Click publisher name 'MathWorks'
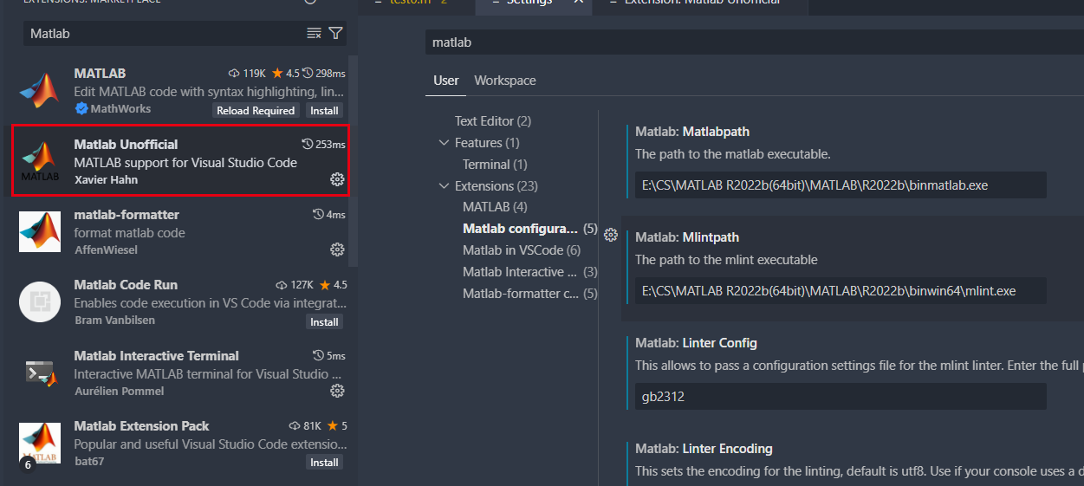The image size is (1084, 486). [120, 109]
